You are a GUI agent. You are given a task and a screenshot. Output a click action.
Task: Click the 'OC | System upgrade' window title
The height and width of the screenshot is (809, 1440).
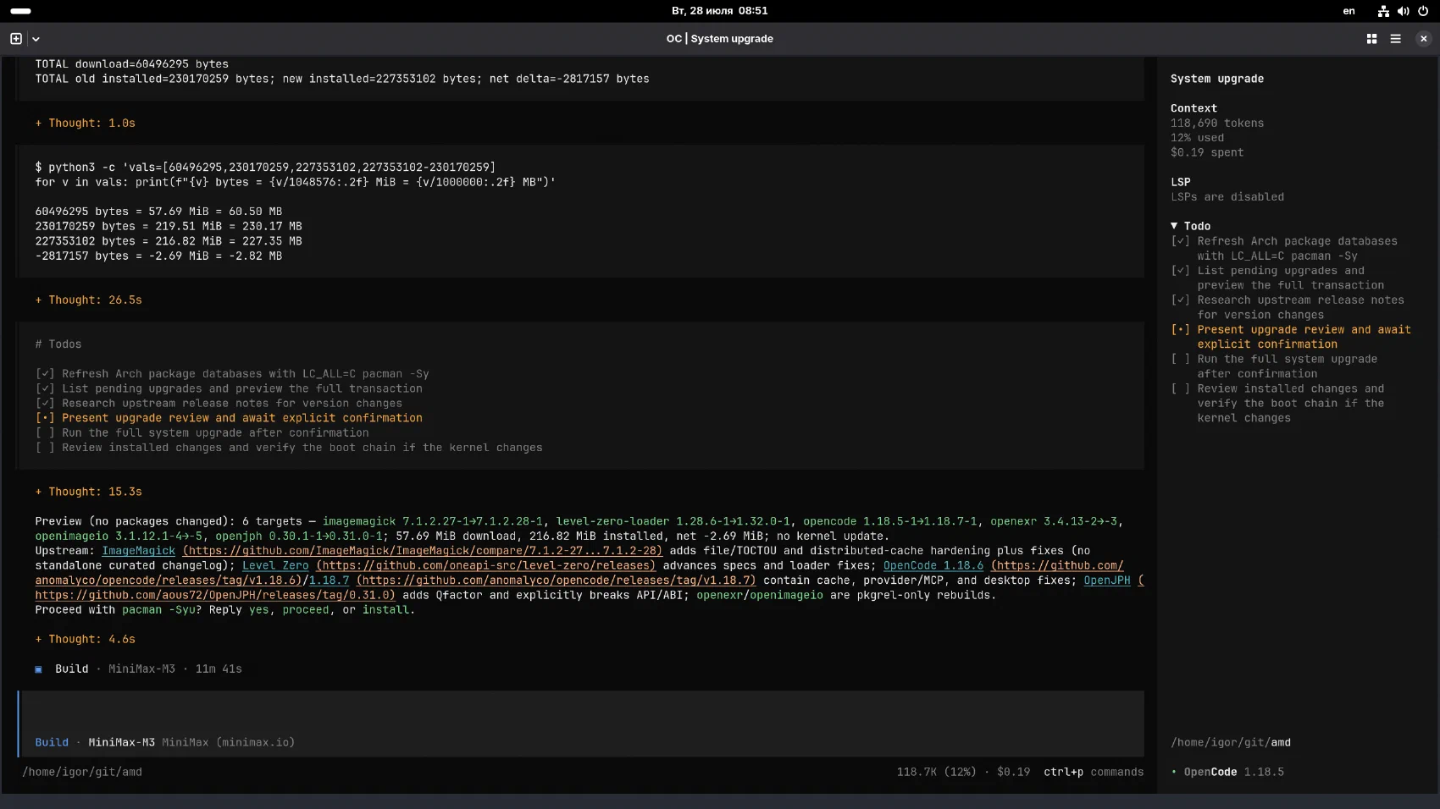[719, 39]
